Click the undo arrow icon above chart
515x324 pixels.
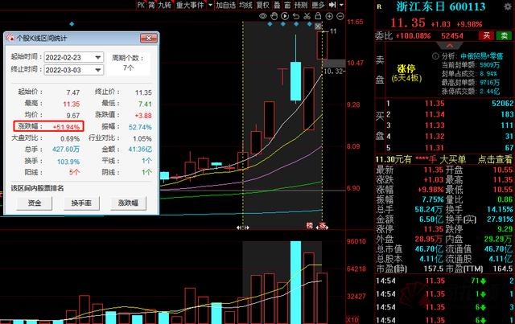[296, 16]
